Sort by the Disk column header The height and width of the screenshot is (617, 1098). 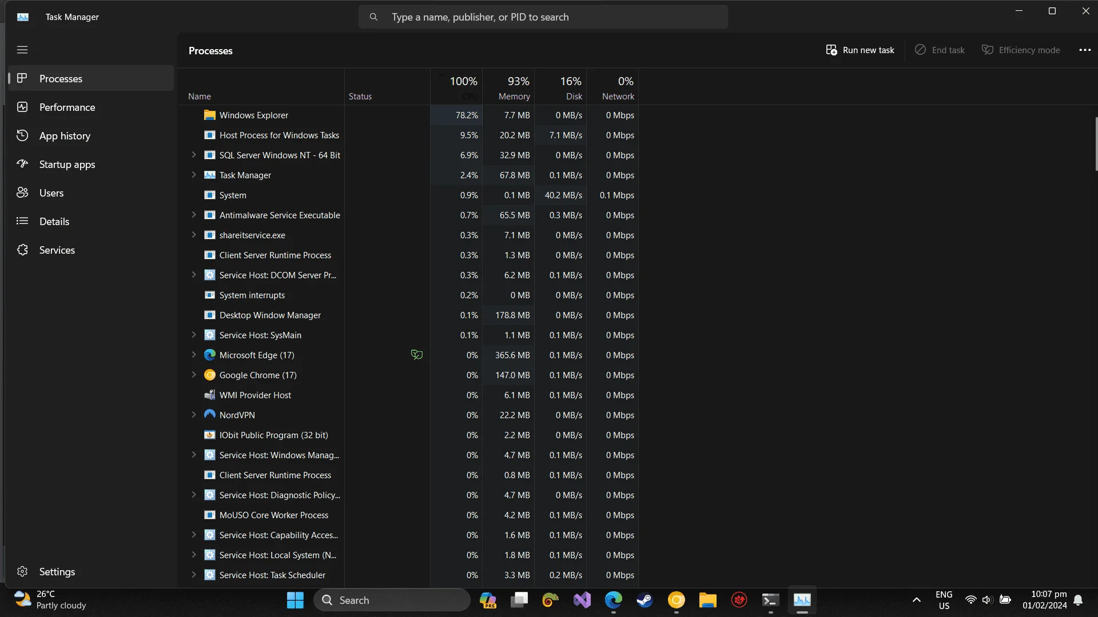pyautogui.click(x=560, y=87)
